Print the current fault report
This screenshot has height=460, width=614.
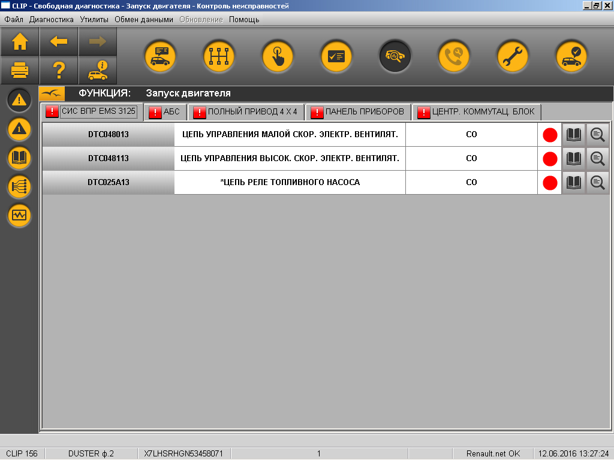point(20,70)
